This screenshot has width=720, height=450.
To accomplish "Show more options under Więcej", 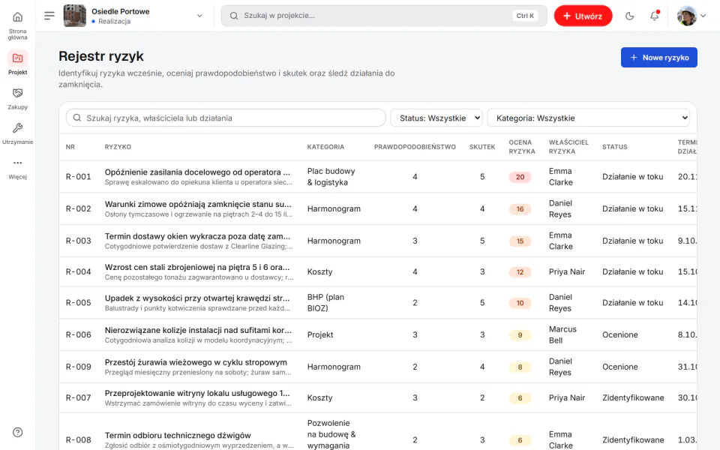I will [x=17, y=163].
